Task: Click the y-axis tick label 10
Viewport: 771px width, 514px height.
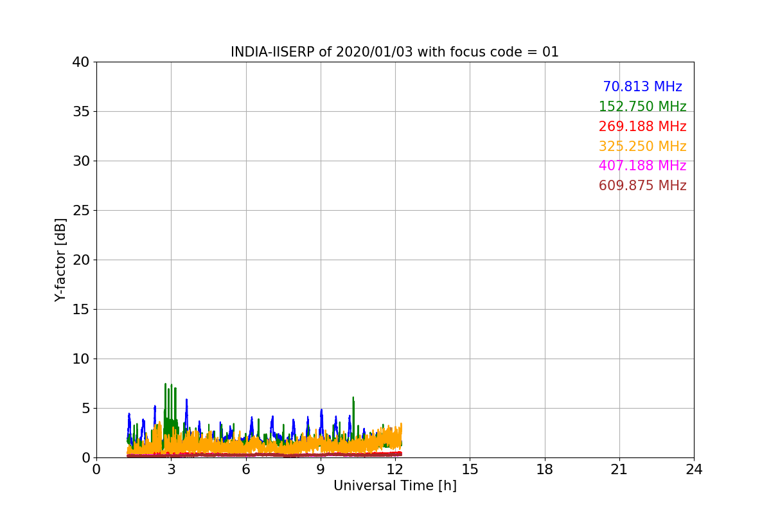Action: (81, 359)
